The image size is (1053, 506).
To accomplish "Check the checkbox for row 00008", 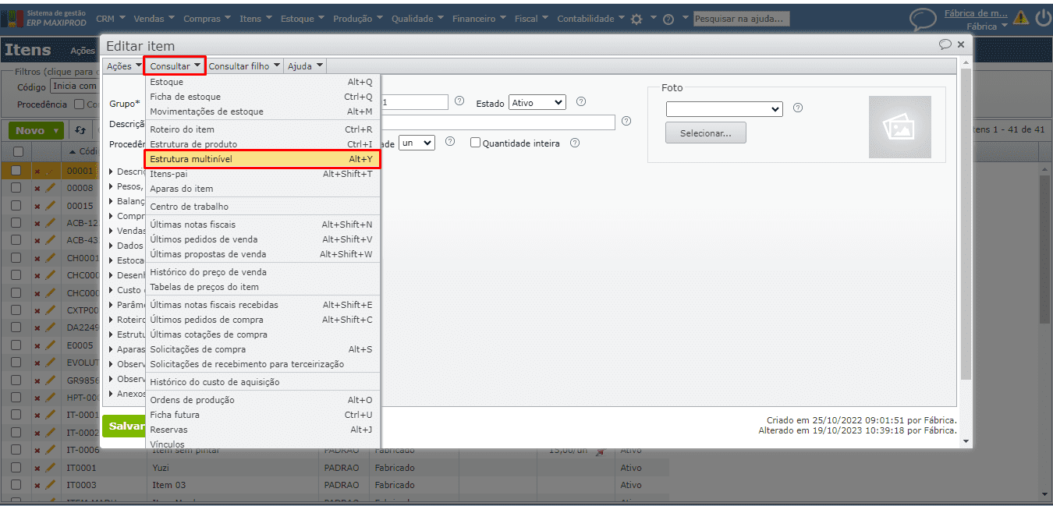I will [x=16, y=188].
